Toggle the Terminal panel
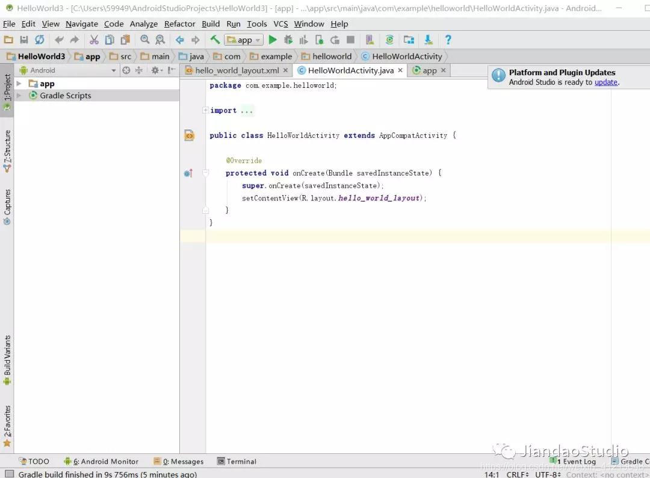 click(x=237, y=461)
